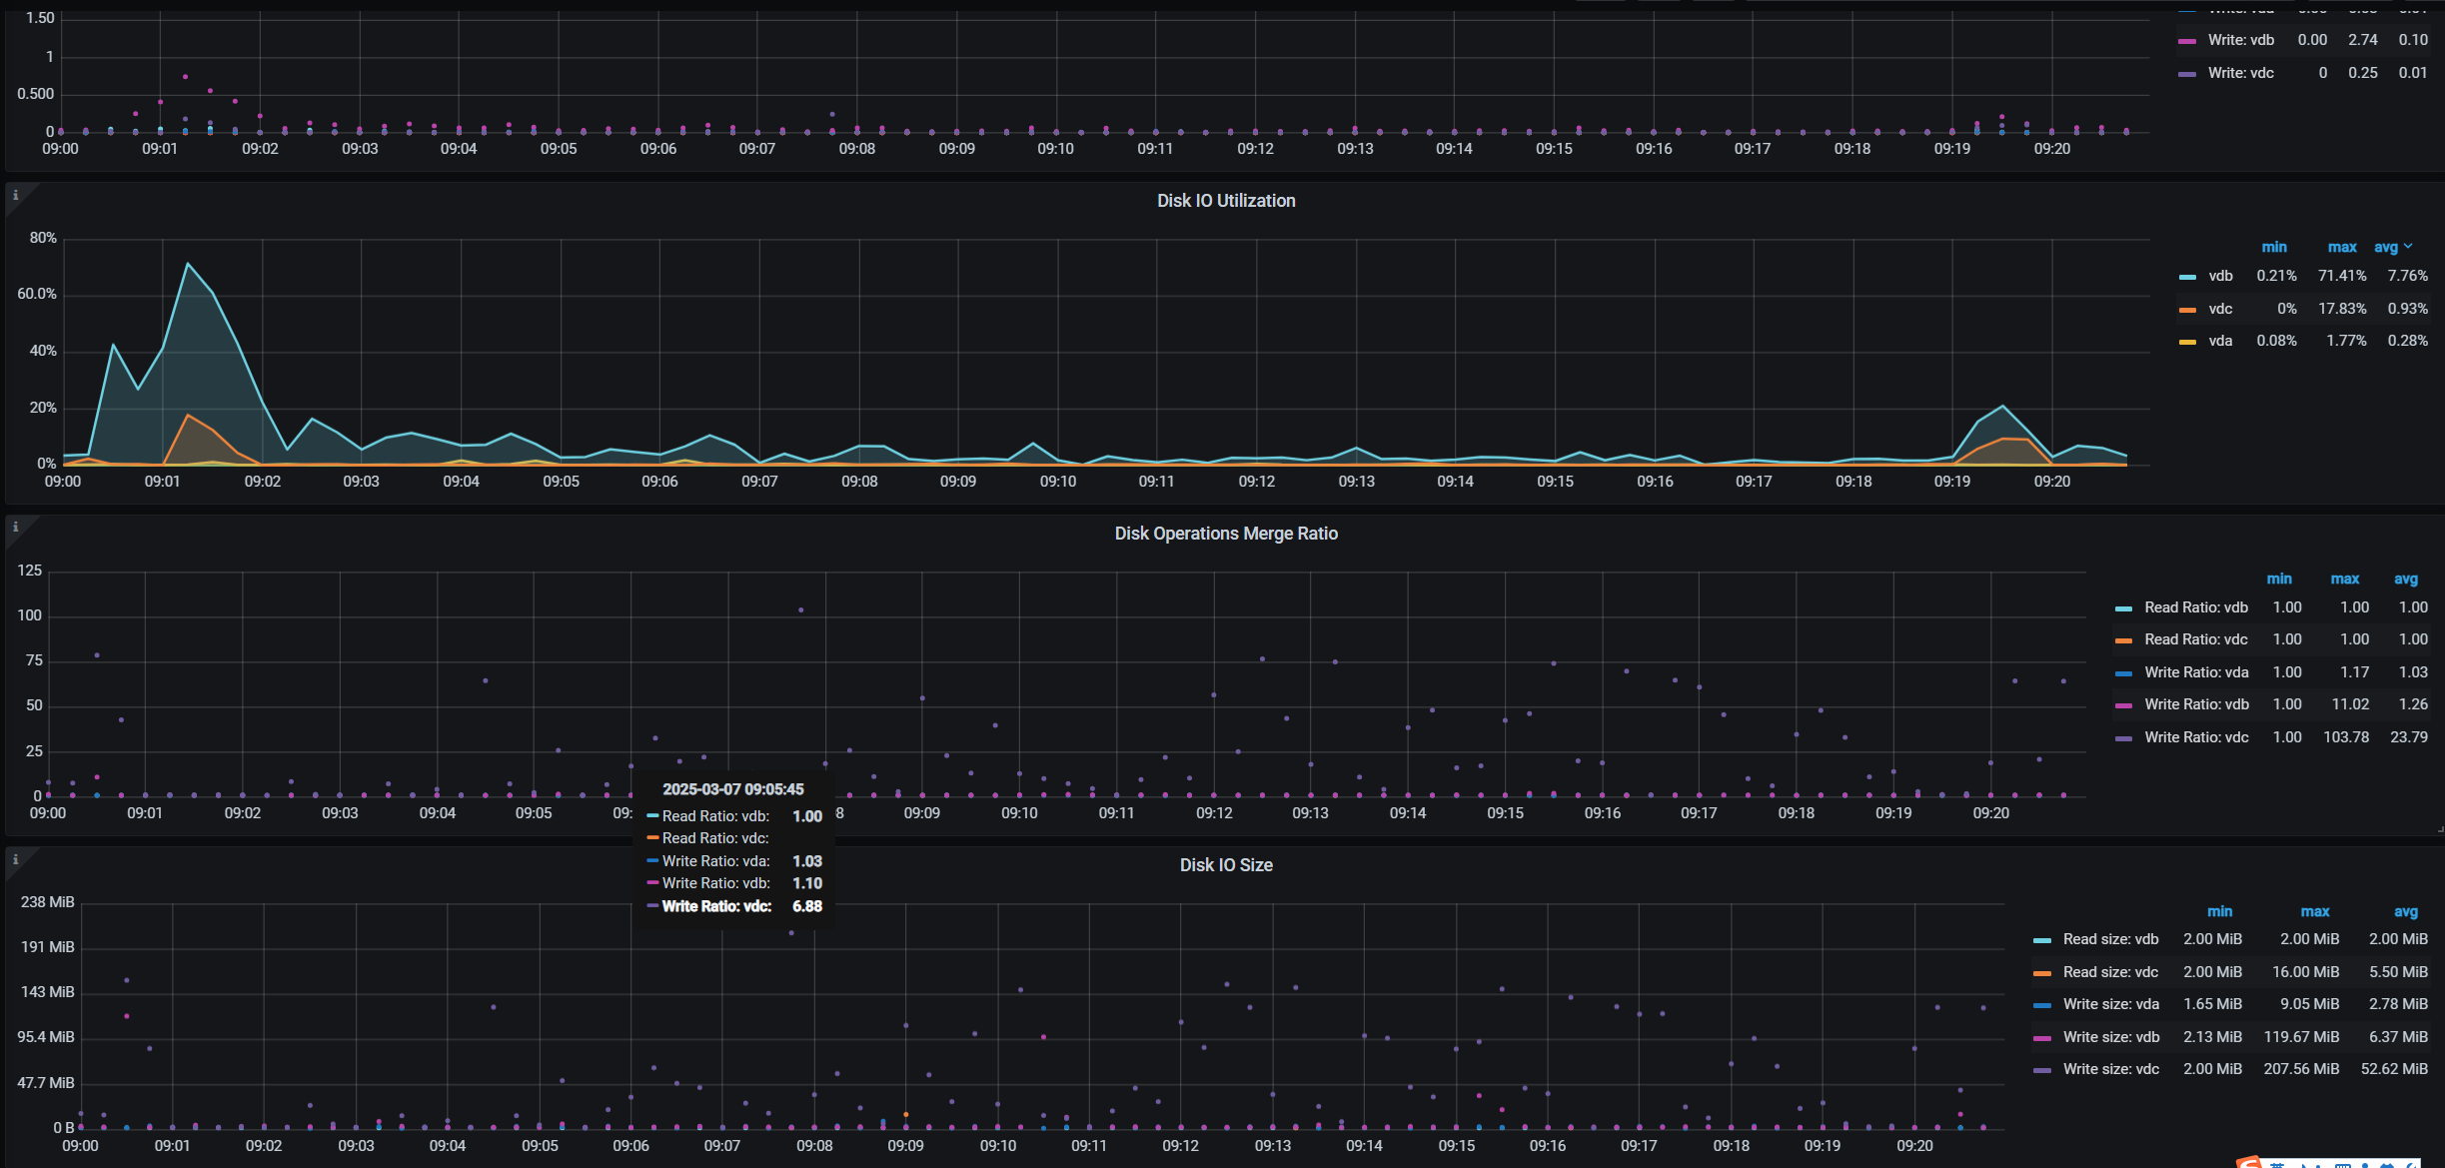This screenshot has height=1168, width=2445.
Task: Click the Read size: vdb legend color icon
Action: (x=2042, y=940)
